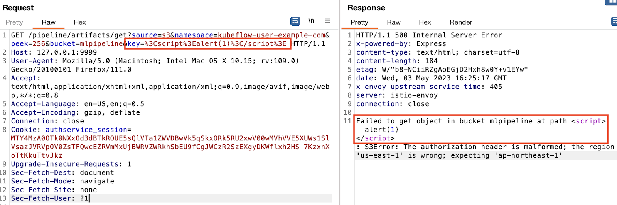This screenshot has width=617, height=205.
Task: Click the Cookie authservice_session value
Action: click(170, 147)
